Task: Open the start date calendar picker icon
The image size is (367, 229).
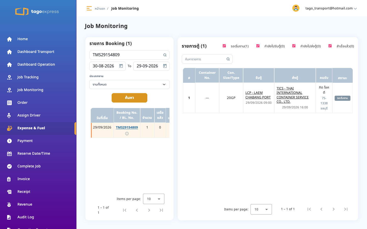Action: pos(121,66)
